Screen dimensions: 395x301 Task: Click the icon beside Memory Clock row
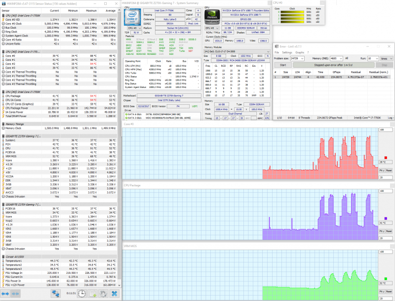[x=3, y=129]
